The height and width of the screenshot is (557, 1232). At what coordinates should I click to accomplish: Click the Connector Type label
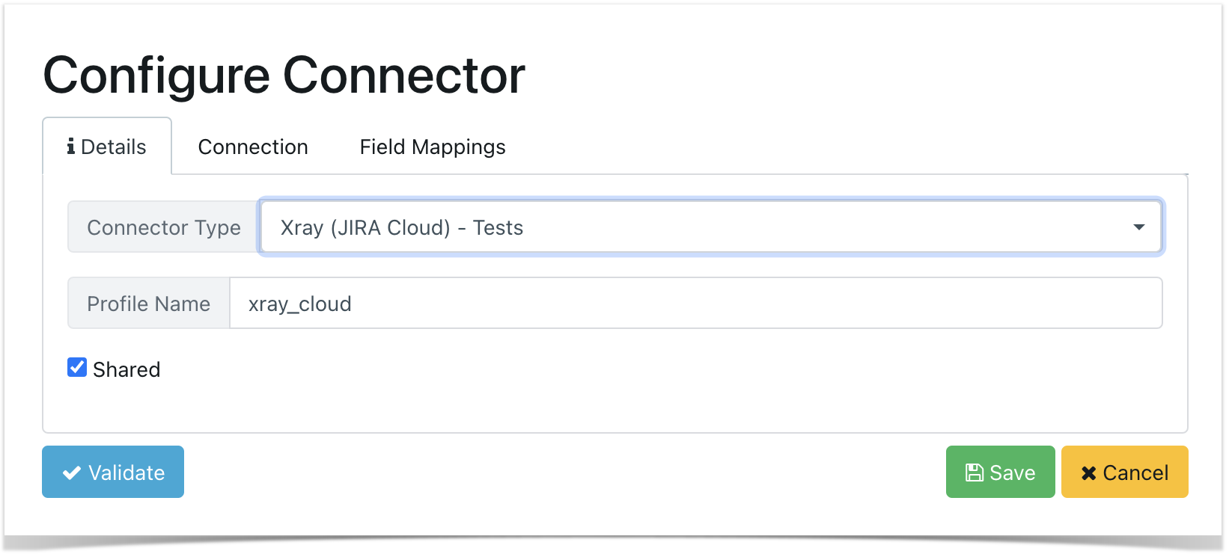coord(164,227)
